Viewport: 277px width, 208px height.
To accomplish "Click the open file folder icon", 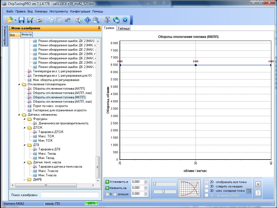I will click(x=10, y=20).
